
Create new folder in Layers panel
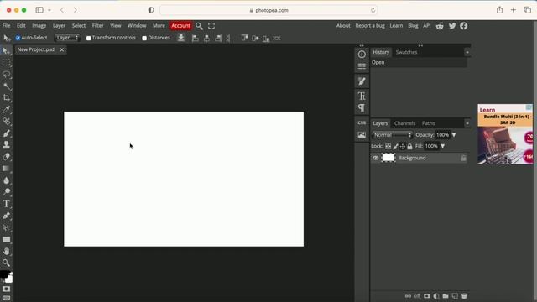point(446,296)
